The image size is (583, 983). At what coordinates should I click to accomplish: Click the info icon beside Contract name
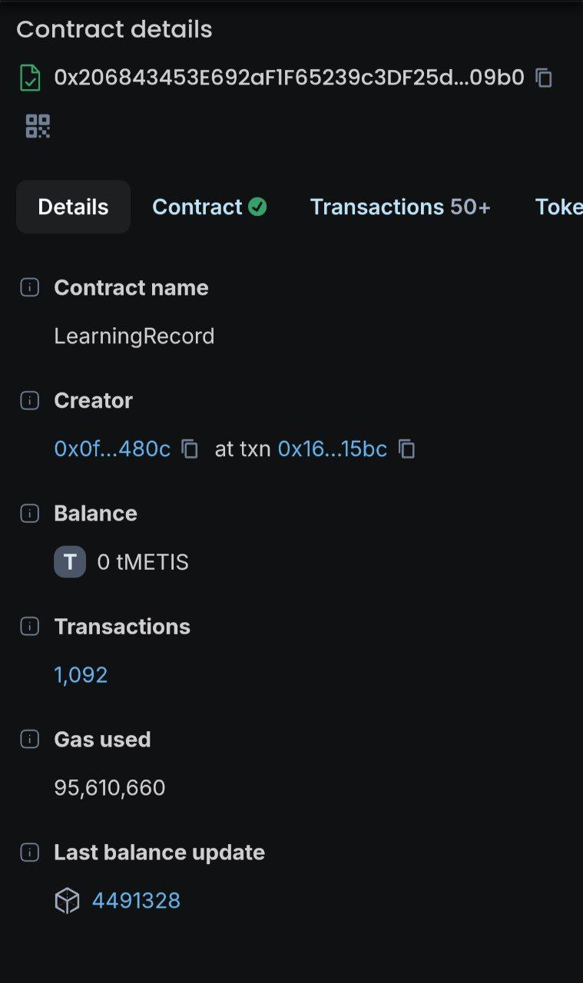[x=29, y=288]
